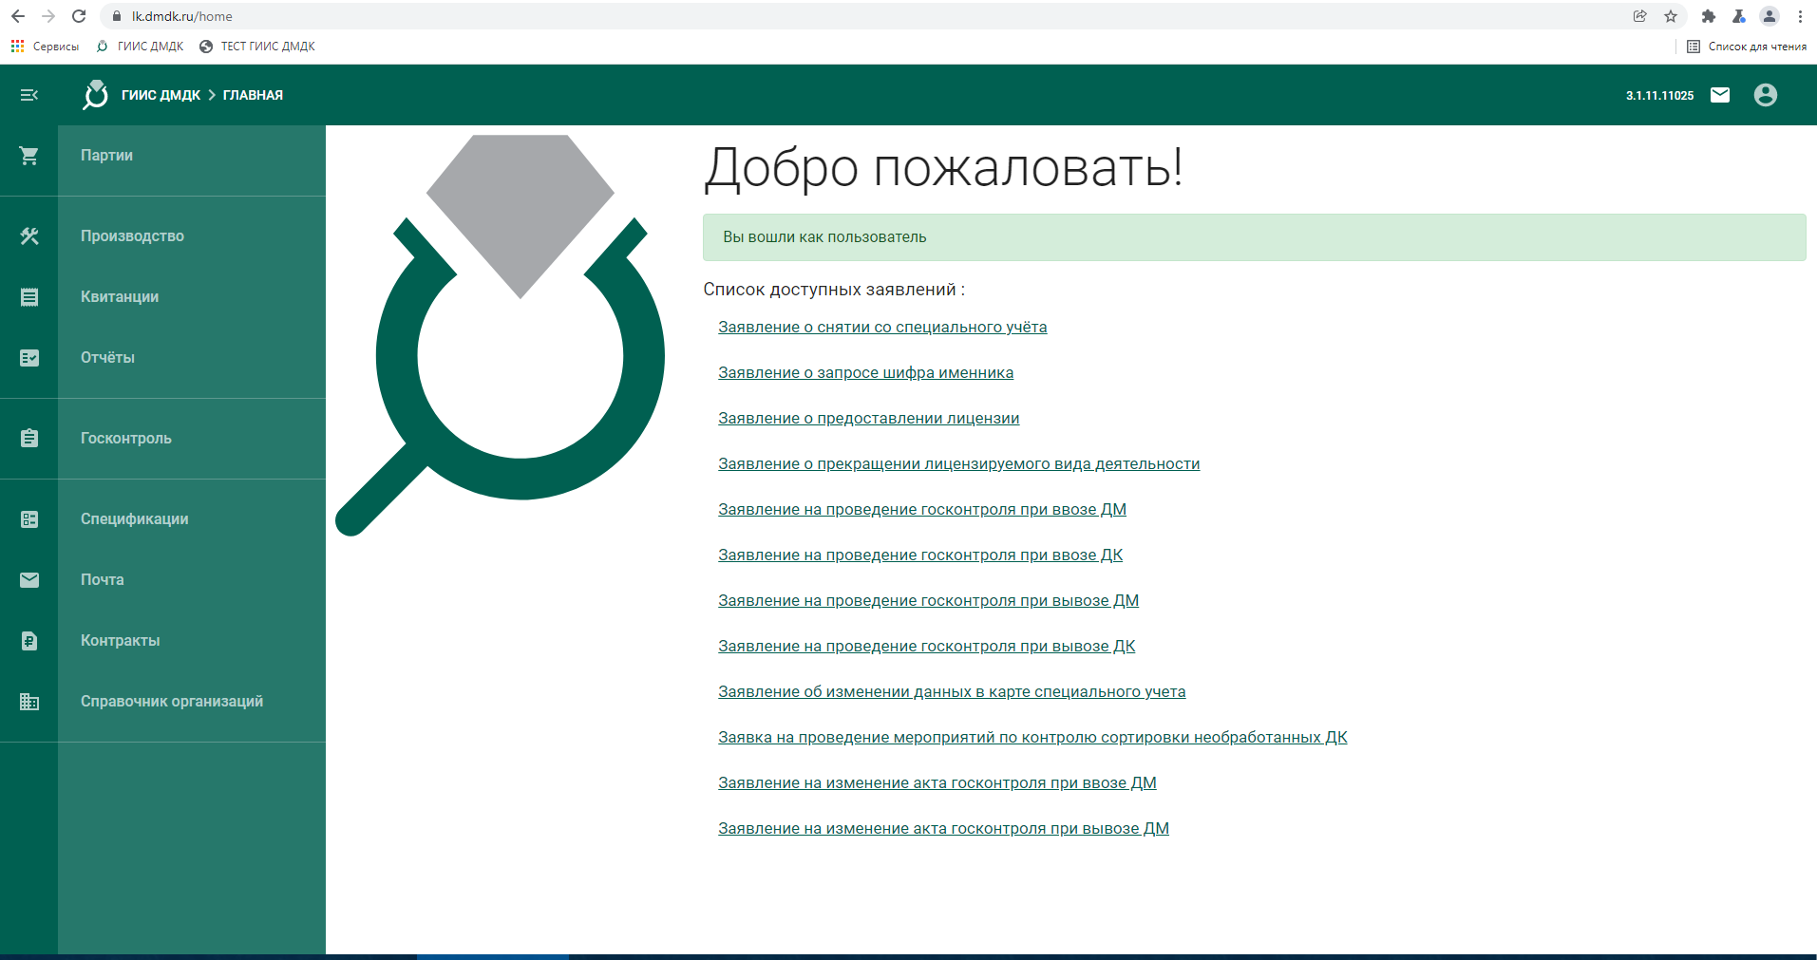This screenshot has width=1817, height=960.
Task: Open заявление об изменении данных в карте учета
Action: [952, 691]
